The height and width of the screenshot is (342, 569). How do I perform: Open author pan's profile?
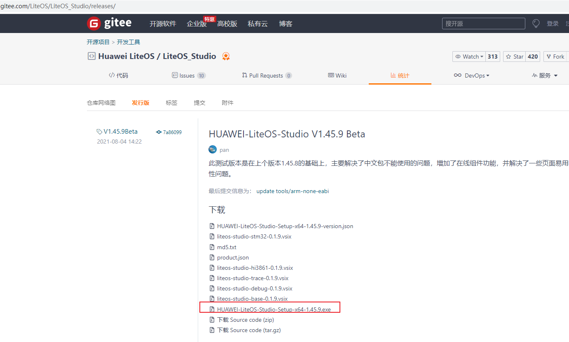pyautogui.click(x=224, y=150)
